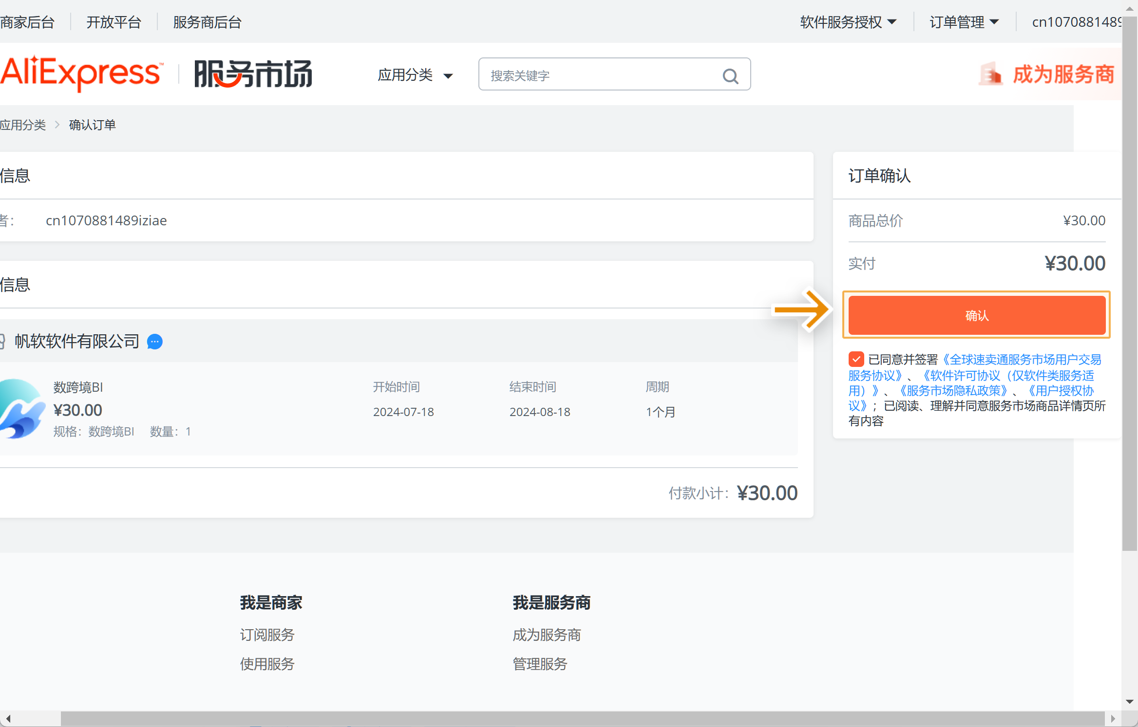Click the vertical scrollbar down arrow

[x=1130, y=702]
